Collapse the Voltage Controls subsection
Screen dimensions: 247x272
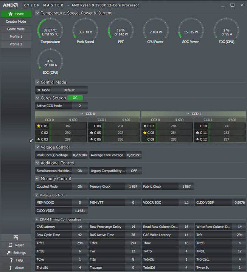(x=37, y=195)
